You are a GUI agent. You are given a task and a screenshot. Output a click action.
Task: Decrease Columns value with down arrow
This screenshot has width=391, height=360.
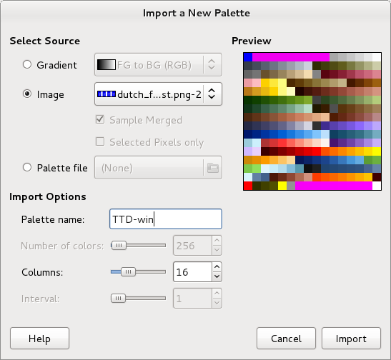tap(217, 276)
